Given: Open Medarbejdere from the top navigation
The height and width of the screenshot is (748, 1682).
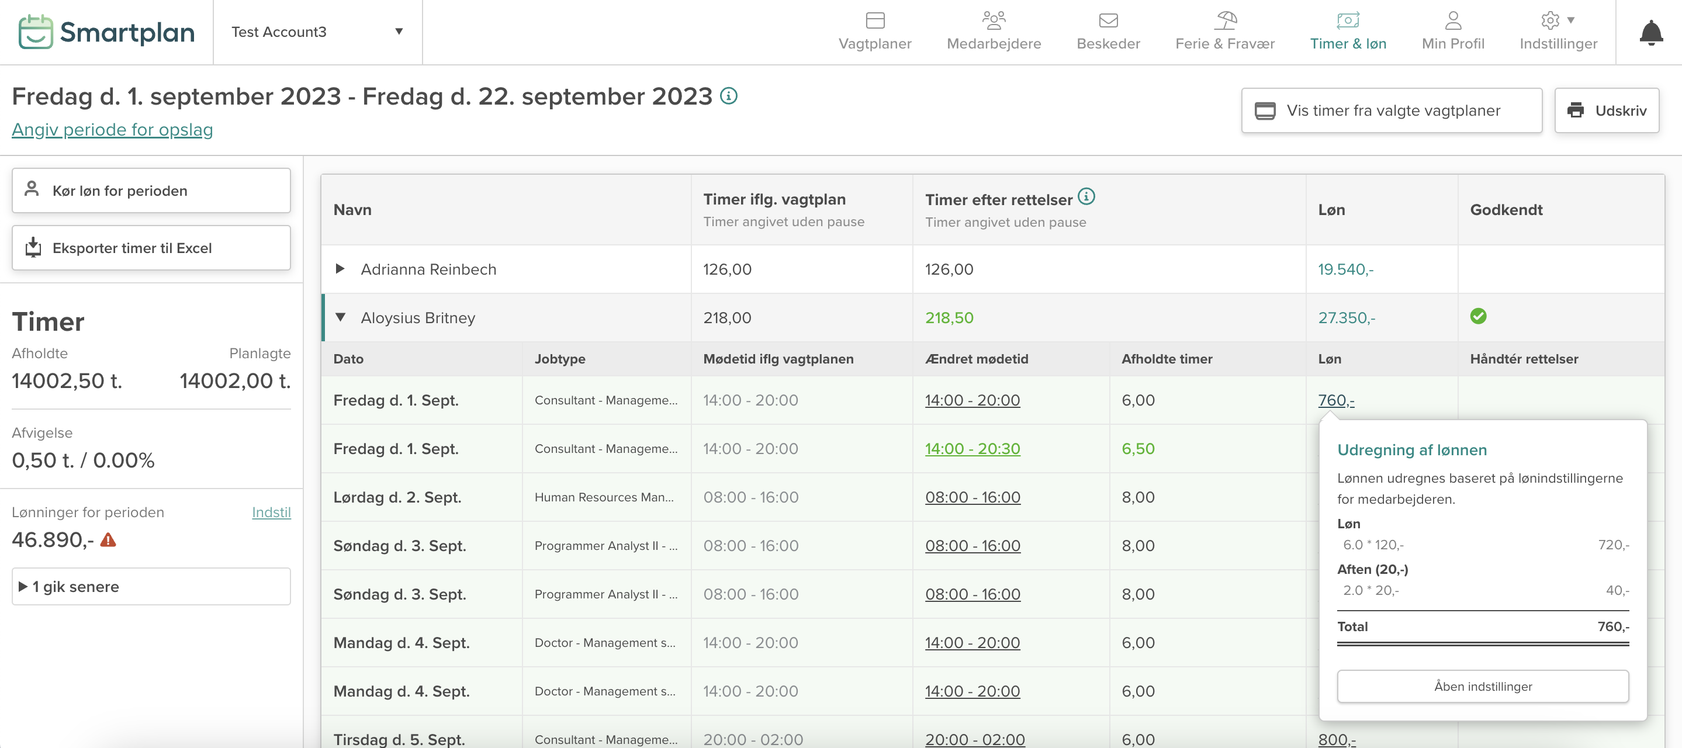Looking at the screenshot, I should [x=993, y=32].
